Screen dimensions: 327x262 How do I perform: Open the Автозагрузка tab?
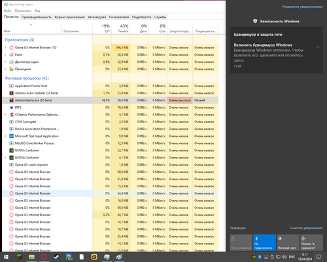coord(97,17)
